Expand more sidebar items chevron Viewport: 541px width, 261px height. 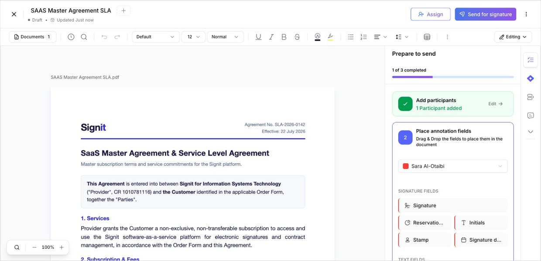pos(531,131)
